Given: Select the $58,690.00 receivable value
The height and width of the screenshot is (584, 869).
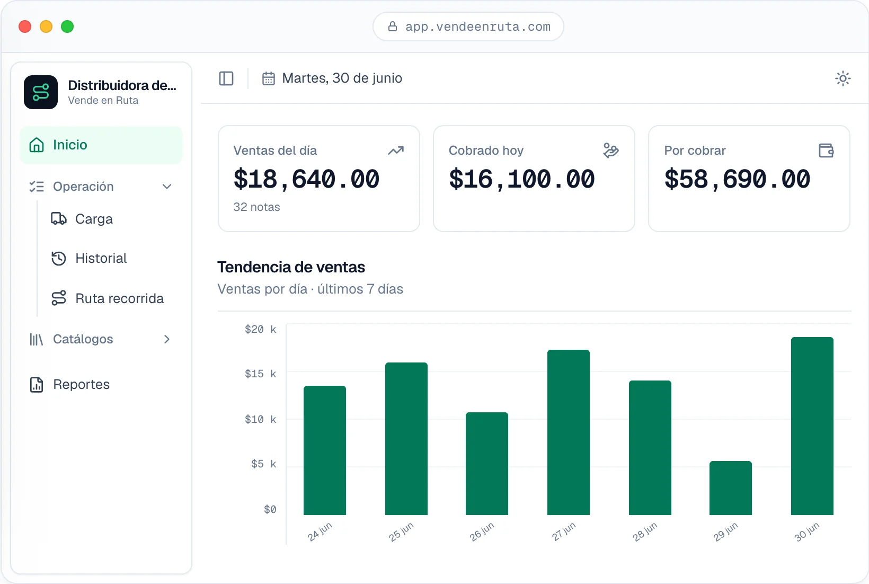Looking at the screenshot, I should pyautogui.click(x=737, y=179).
